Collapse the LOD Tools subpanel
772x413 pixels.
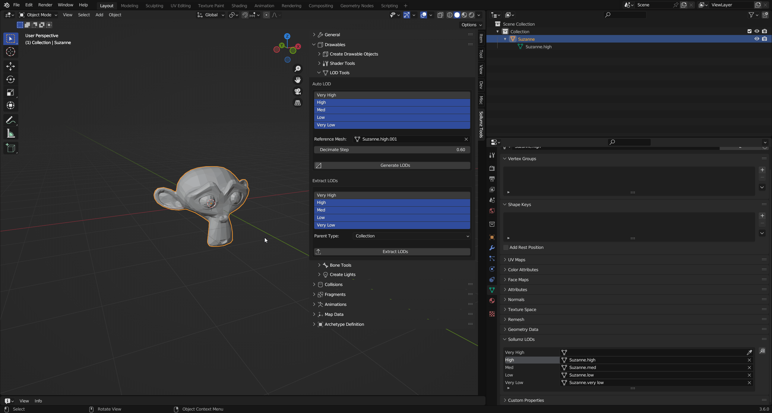(x=319, y=73)
